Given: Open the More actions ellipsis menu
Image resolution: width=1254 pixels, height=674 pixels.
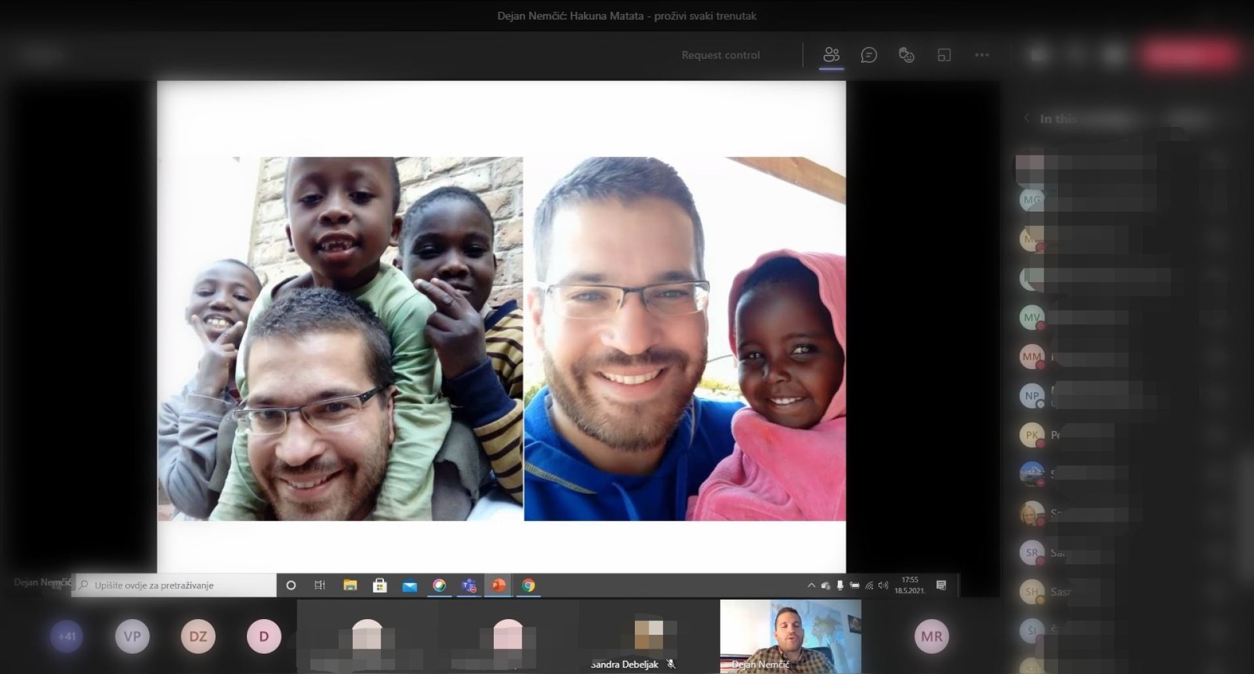Looking at the screenshot, I should pos(982,55).
